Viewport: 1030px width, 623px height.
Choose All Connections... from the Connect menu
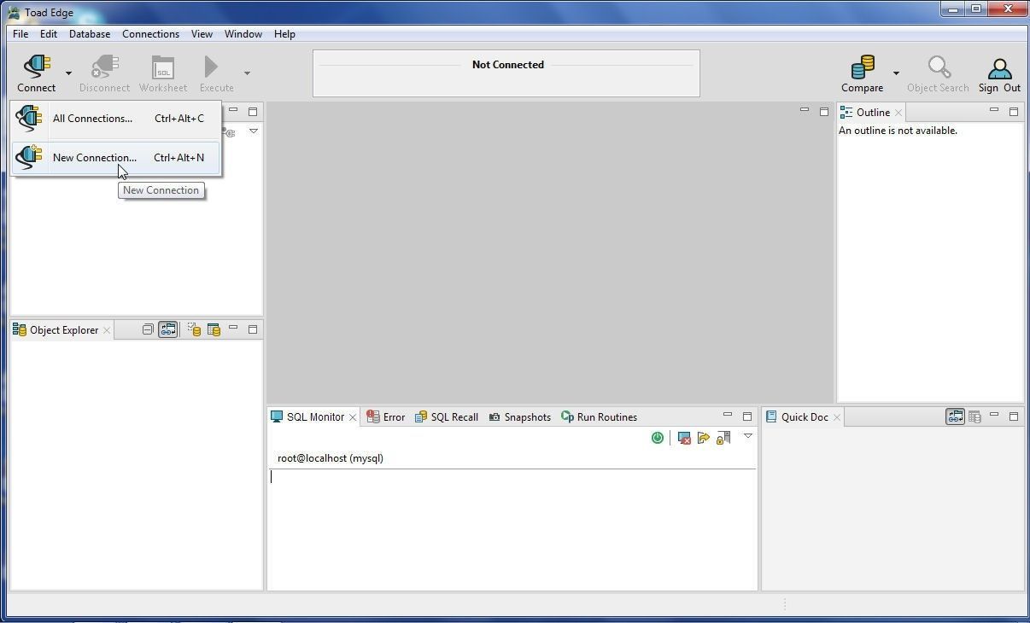coord(116,119)
